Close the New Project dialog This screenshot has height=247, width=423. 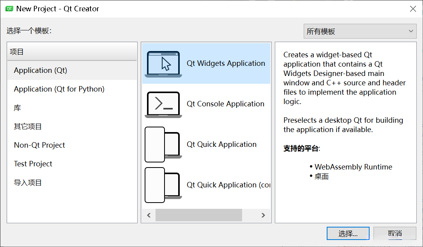click(413, 9)
